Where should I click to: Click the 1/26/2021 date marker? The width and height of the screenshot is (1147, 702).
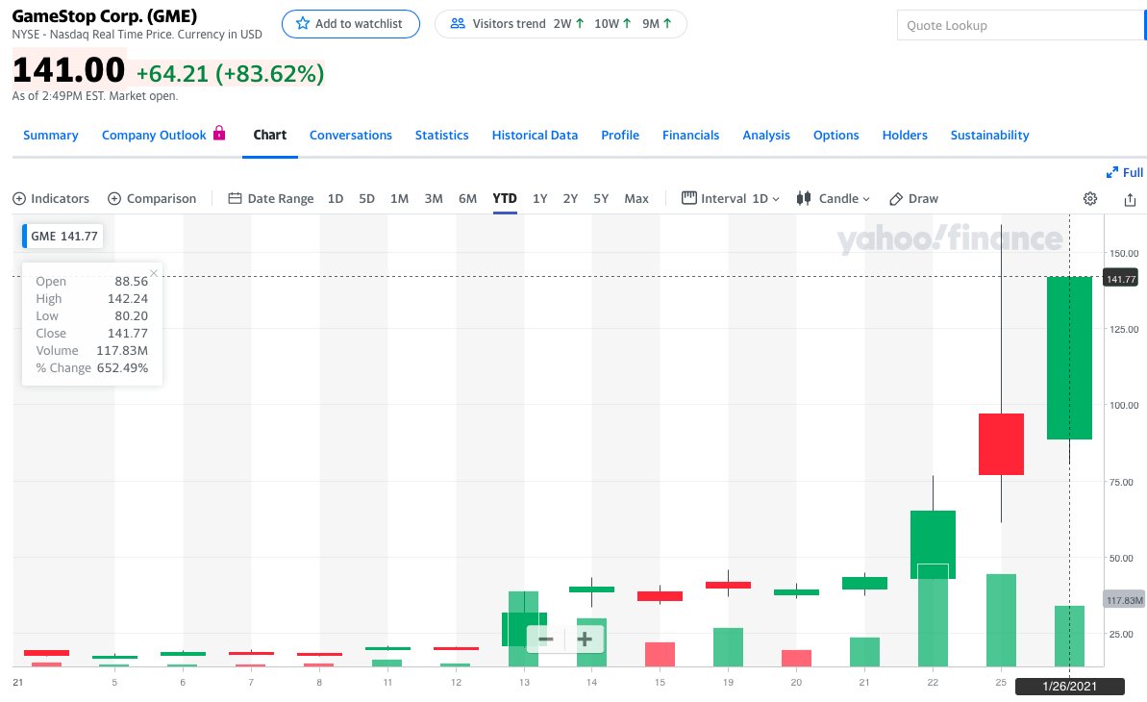(x=1069, y=687)
